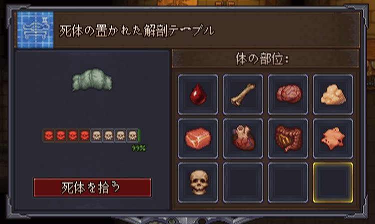Click the last white skull rating
This screenshot has width=375, height=224.
pos(133,135)
